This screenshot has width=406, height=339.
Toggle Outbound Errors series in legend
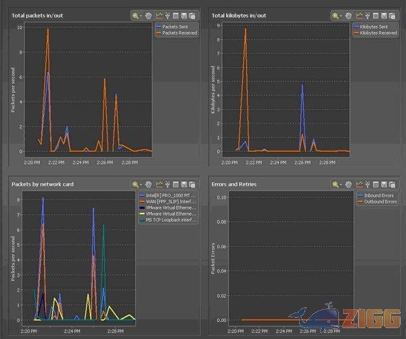click(378, 201)
